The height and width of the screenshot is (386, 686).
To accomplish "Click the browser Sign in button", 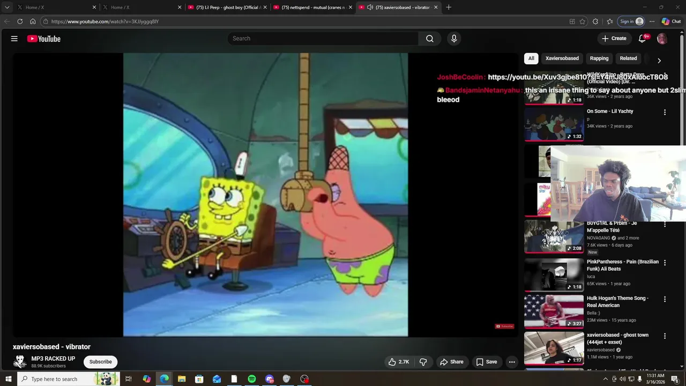I will coord(631,21).
